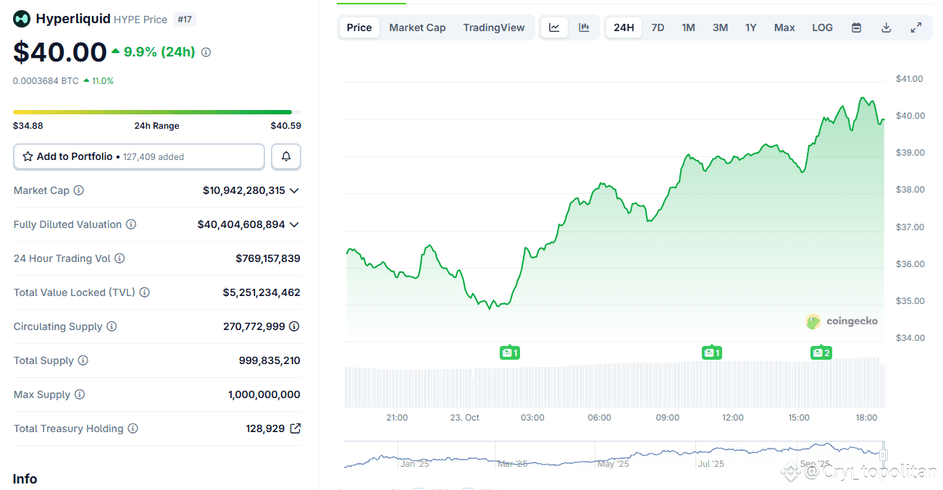Image resolution: width=943 pixels, height=490 pixels.
Task: Switch to candlestick chart view
Action: tap(584, 27)
